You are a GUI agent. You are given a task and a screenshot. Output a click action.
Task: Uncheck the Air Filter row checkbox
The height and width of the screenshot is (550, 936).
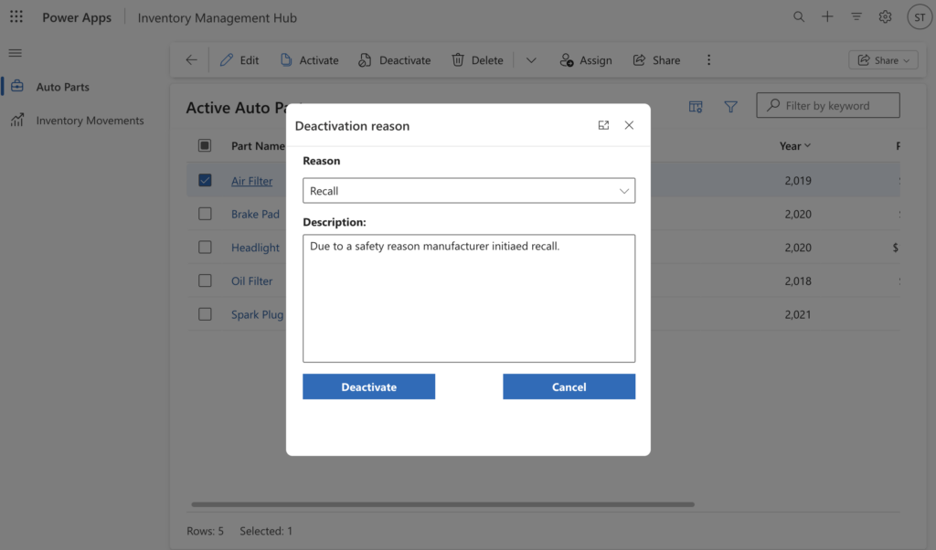pyautogui.click(x=205, y=181)
